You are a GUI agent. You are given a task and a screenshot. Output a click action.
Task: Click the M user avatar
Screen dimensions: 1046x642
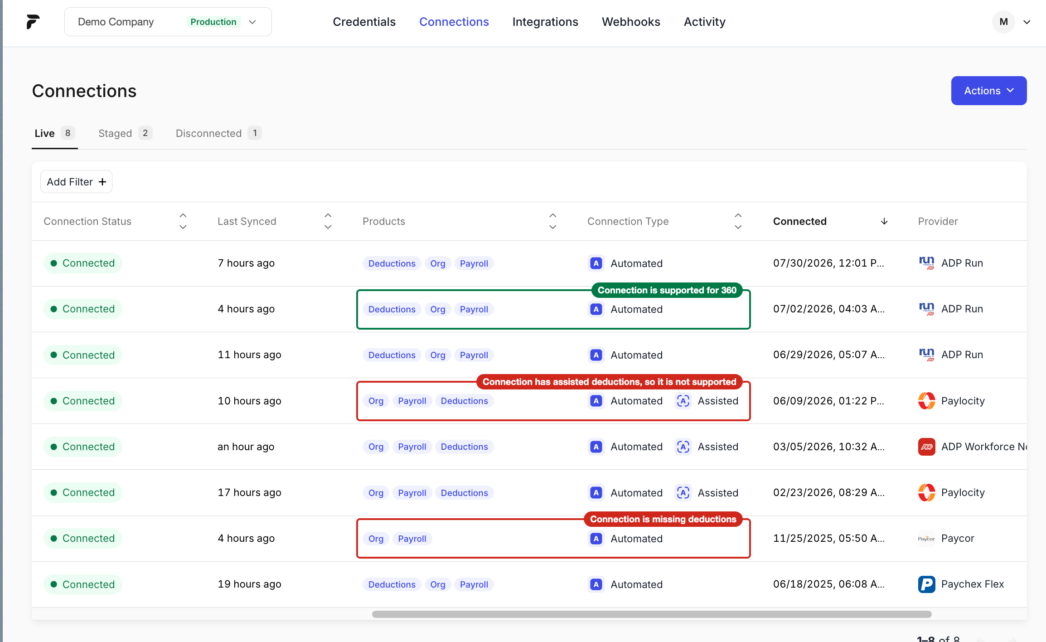tap(1003, 22)
